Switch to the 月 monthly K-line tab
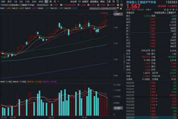Viewport: 178px width, 119px height. 55,2
